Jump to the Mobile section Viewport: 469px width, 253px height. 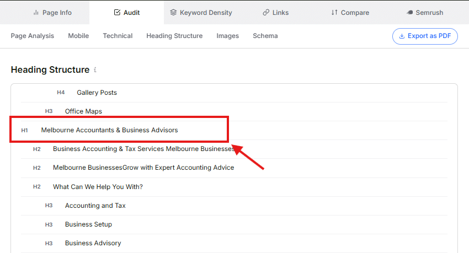(78, 36)
